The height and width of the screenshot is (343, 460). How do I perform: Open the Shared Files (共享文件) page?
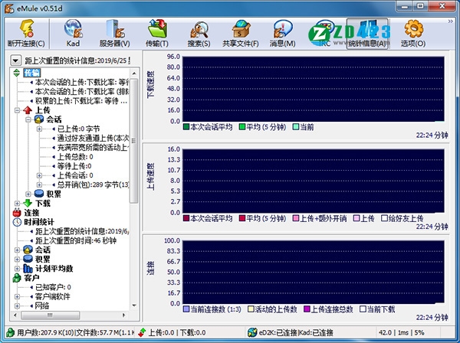[x=241, y=33]
